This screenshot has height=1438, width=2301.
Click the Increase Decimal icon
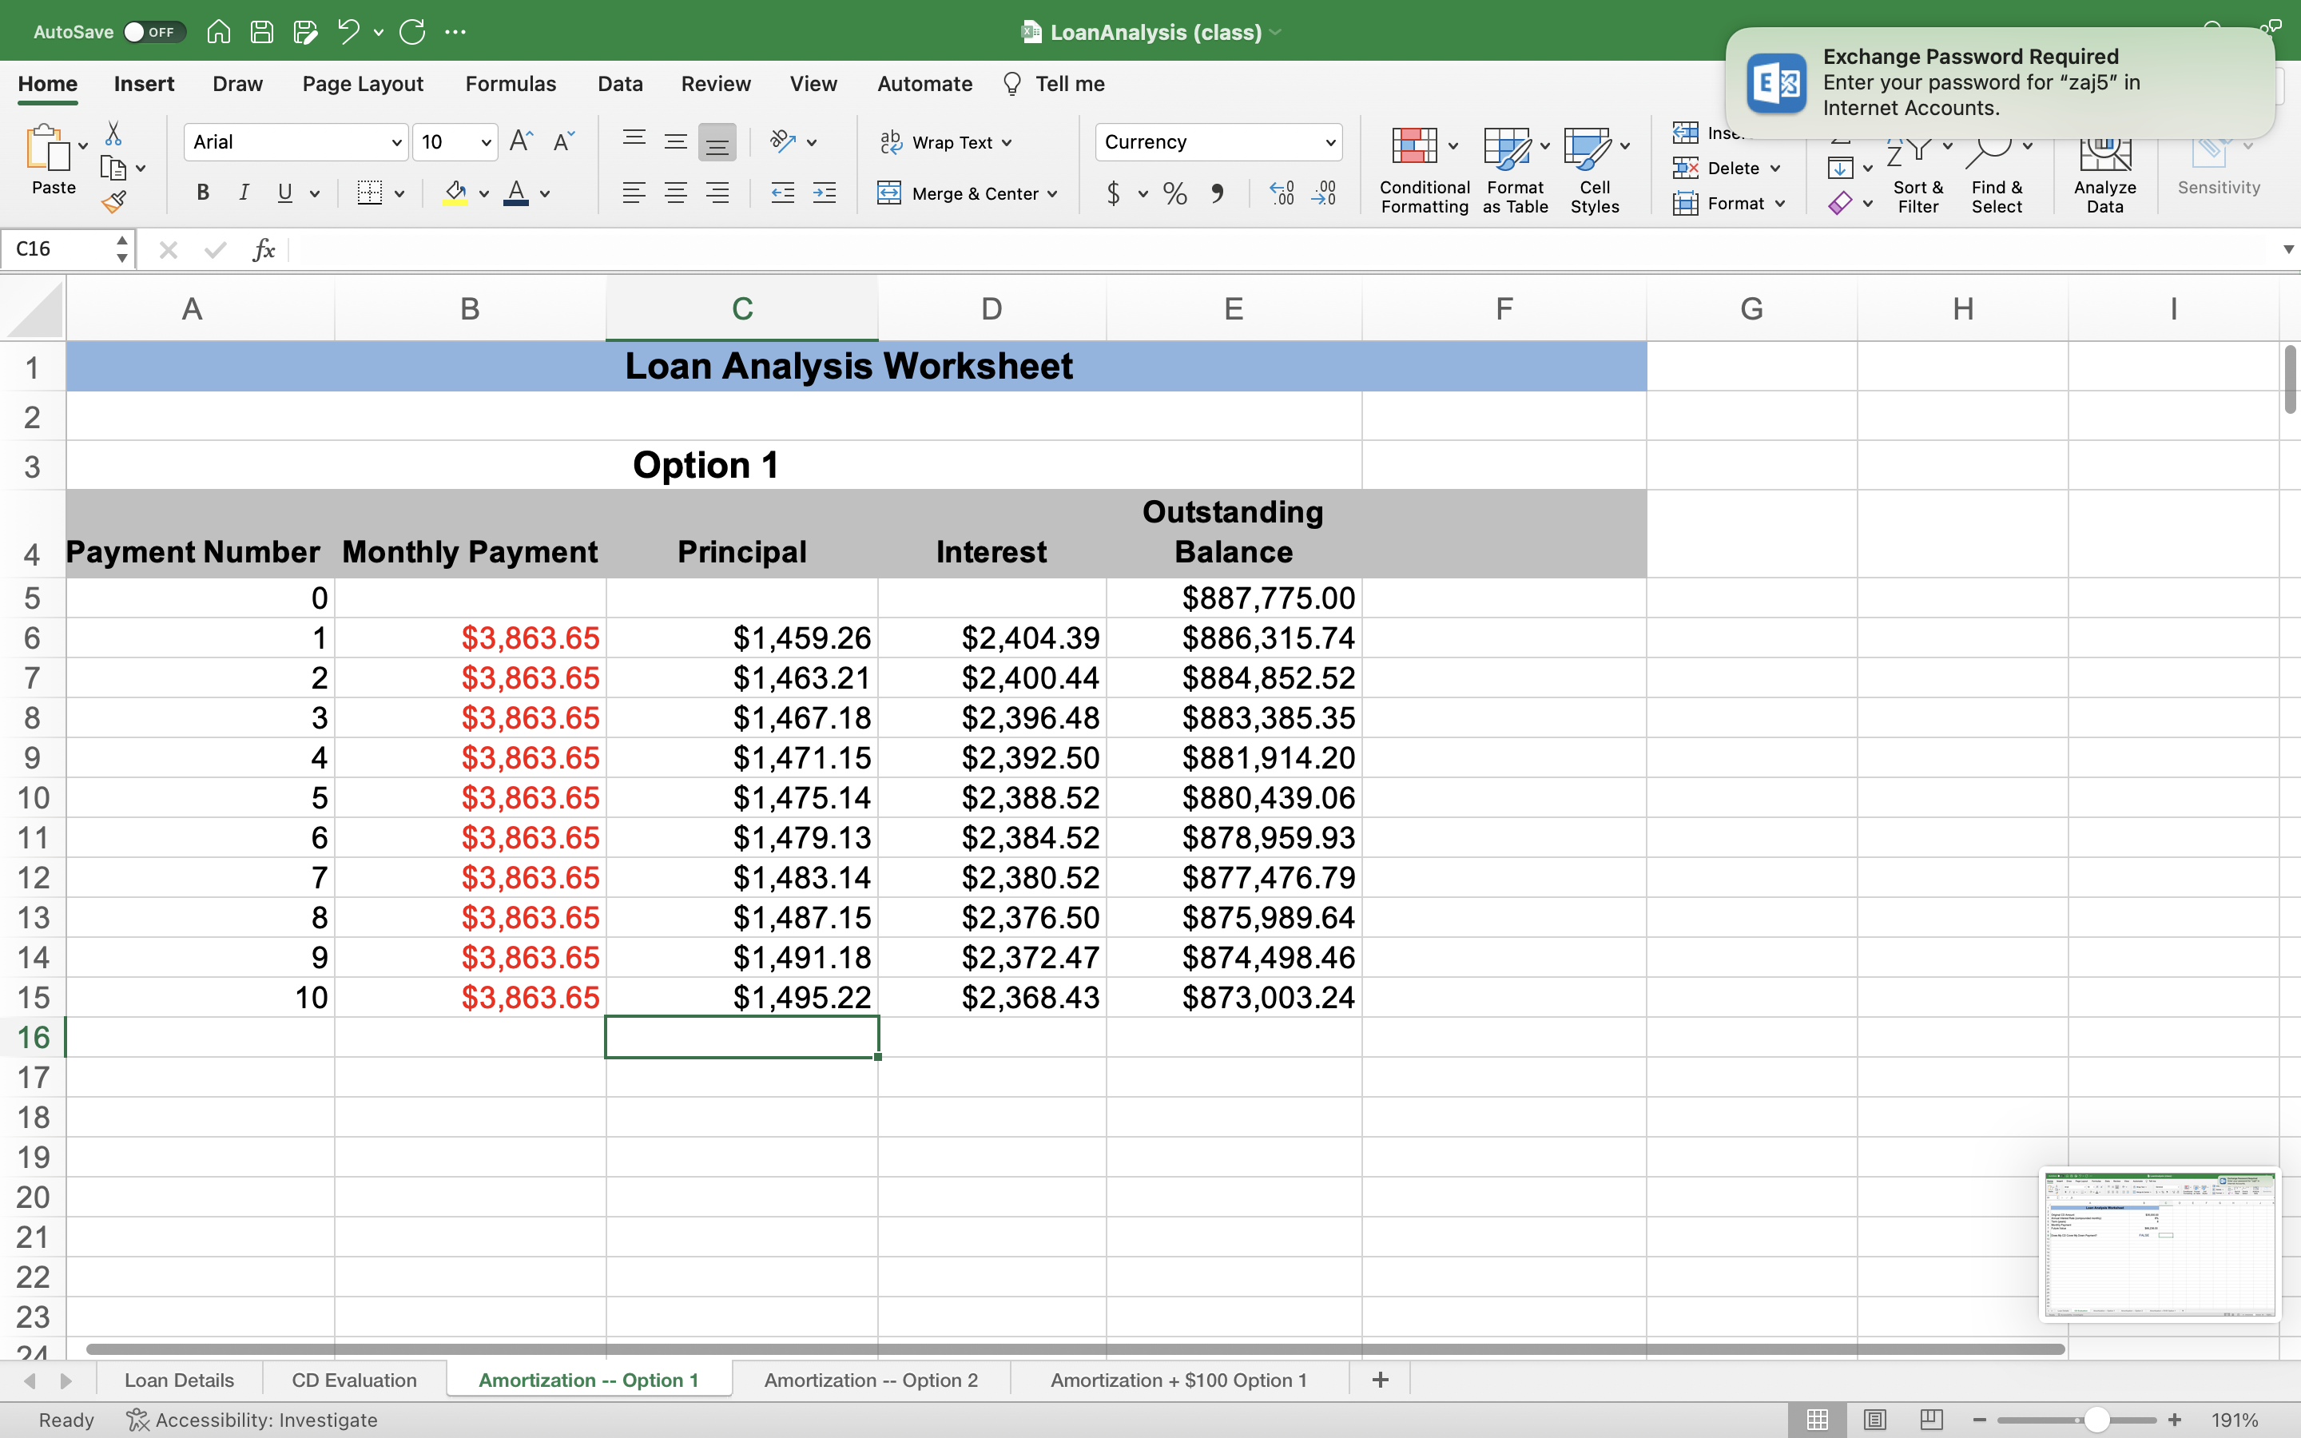click(x=1282, y=194)
